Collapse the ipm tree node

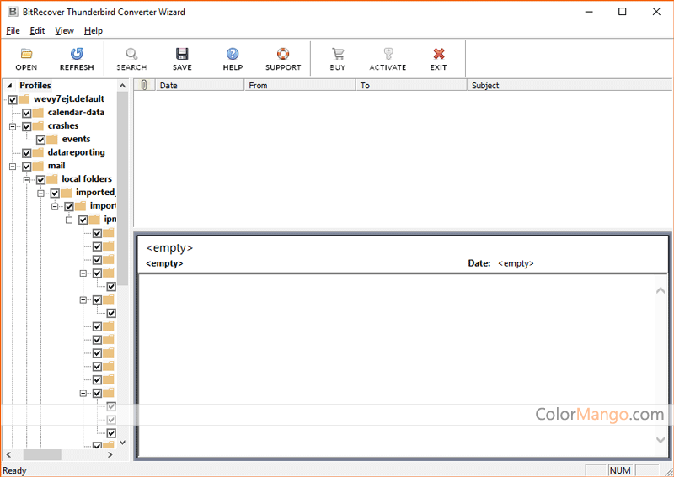tap(69, 220)
